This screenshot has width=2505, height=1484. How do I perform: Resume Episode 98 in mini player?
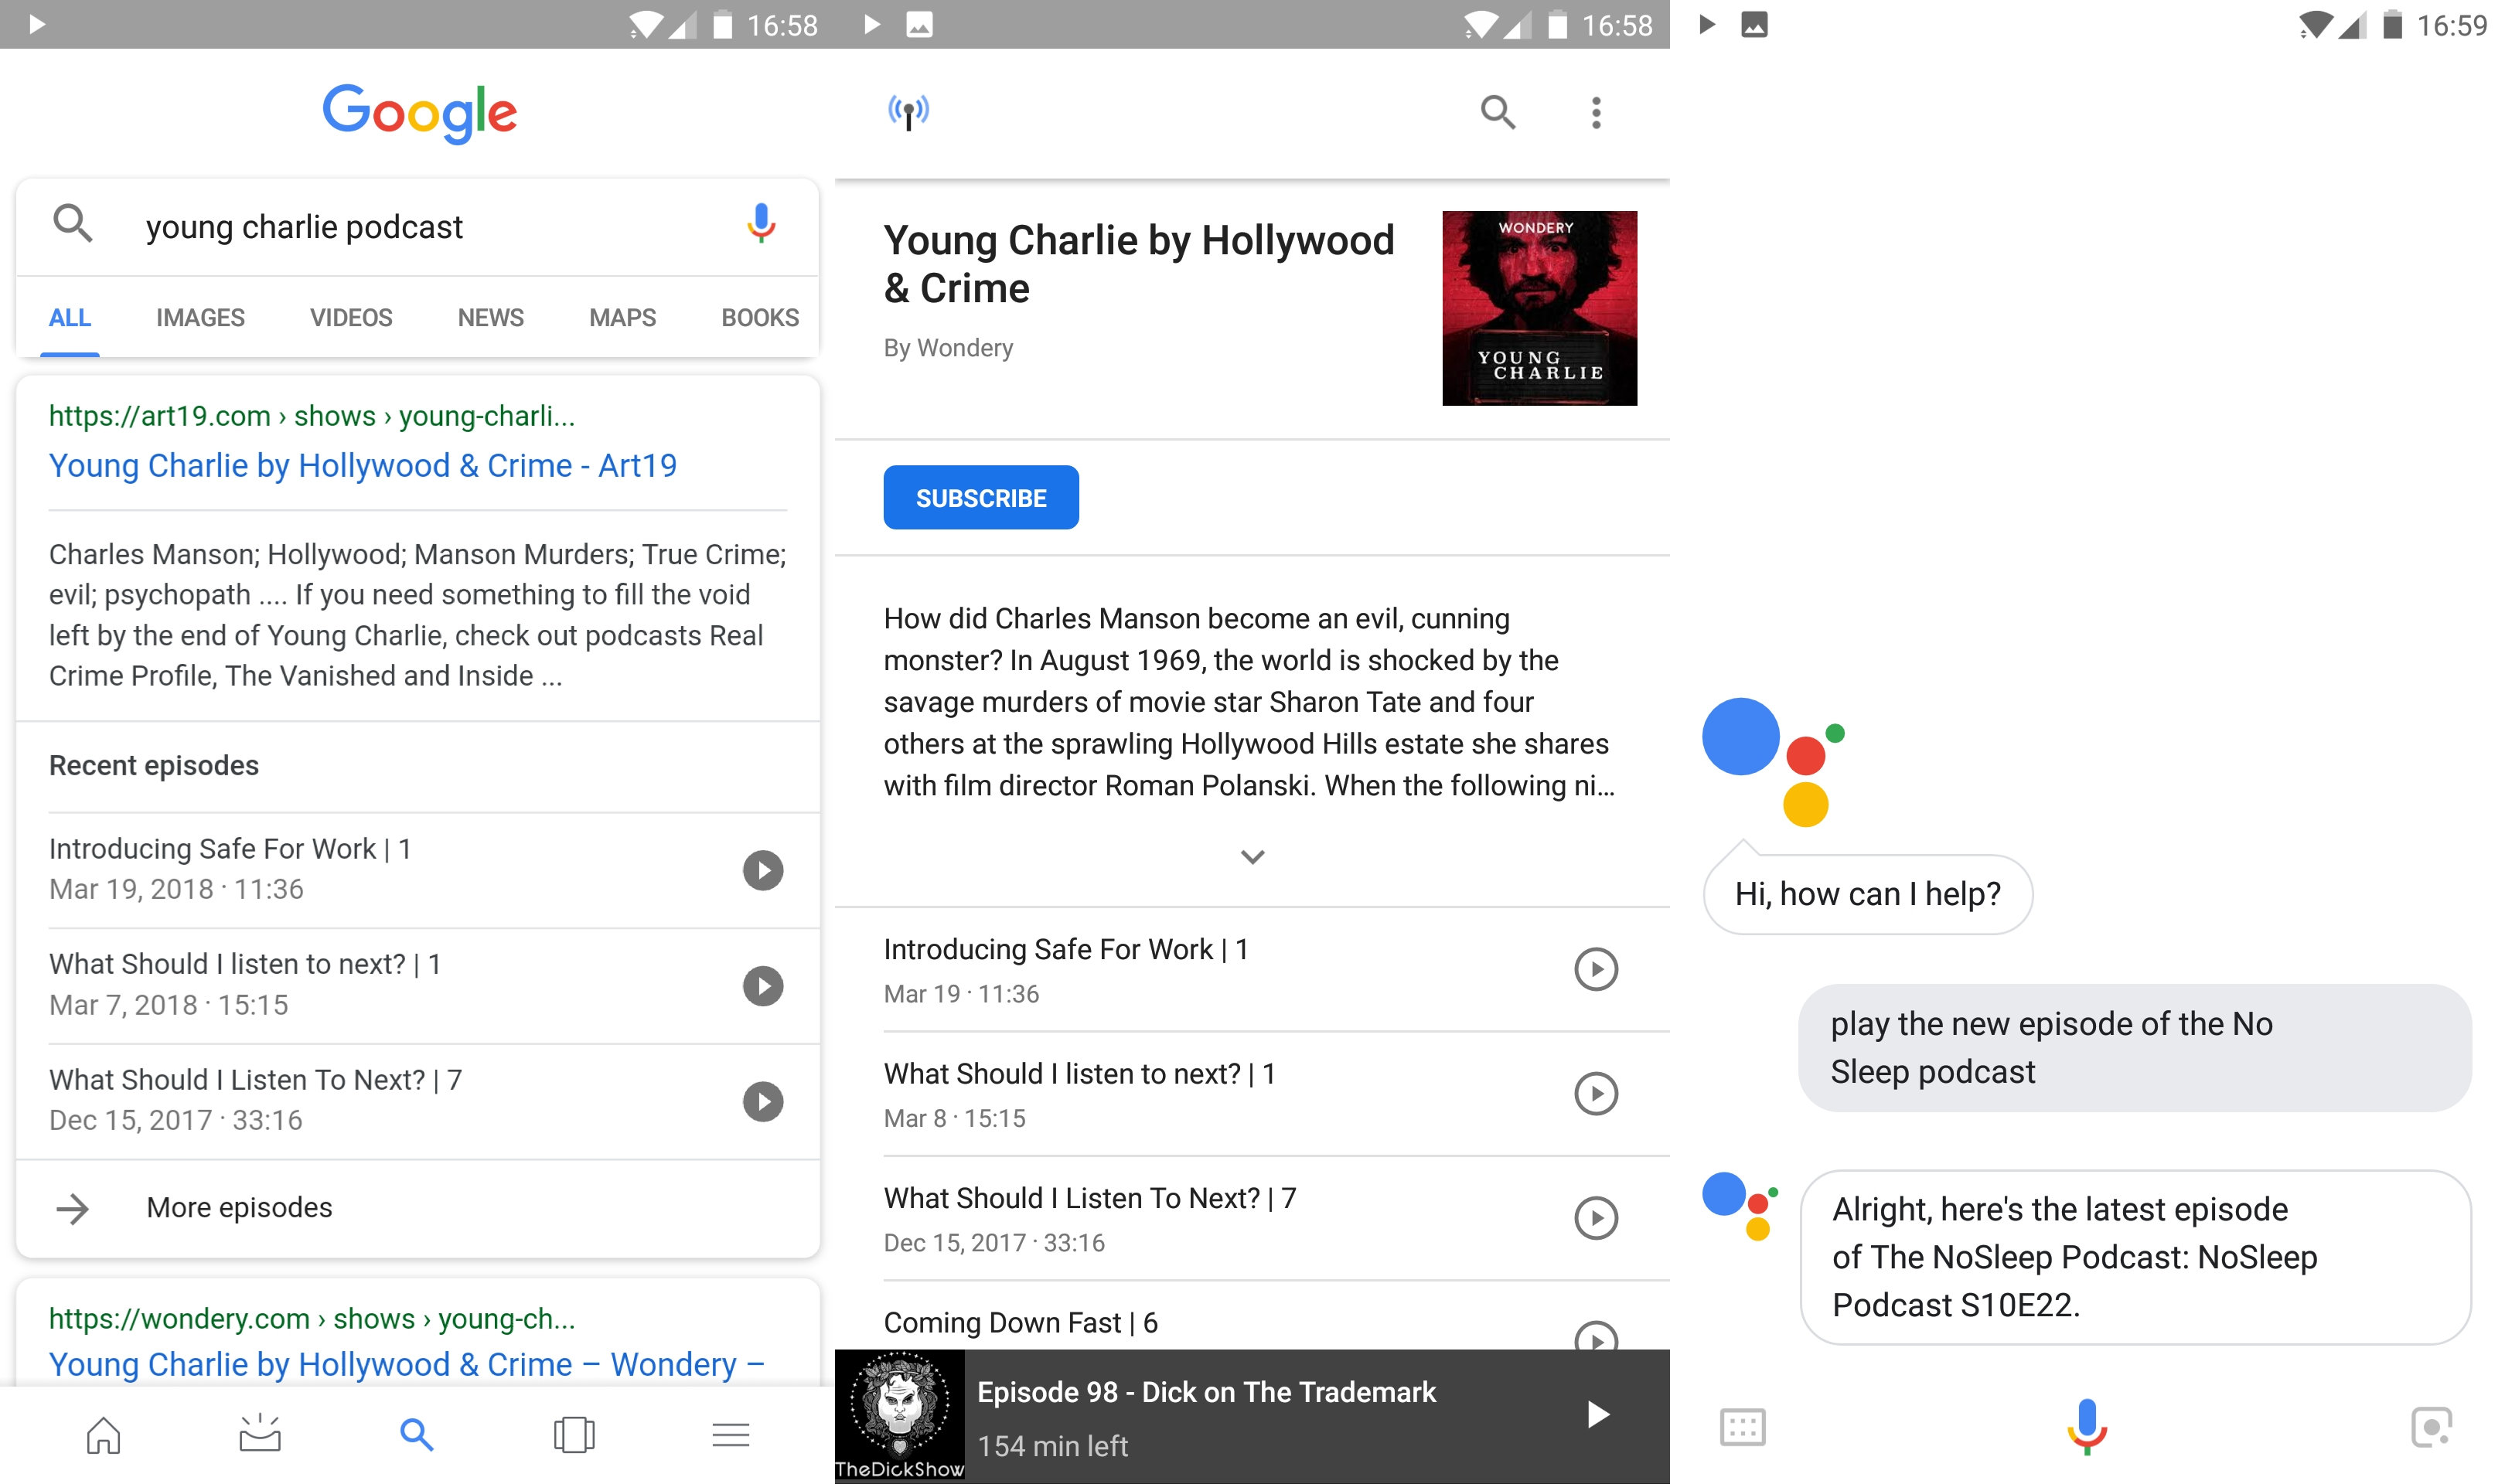[1598, 1414]
